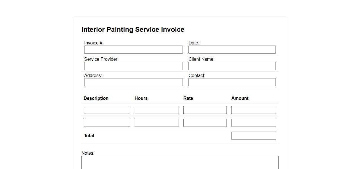
Task: Click first row Amount box
Action: pyautogui.click(x=254, y=110)
